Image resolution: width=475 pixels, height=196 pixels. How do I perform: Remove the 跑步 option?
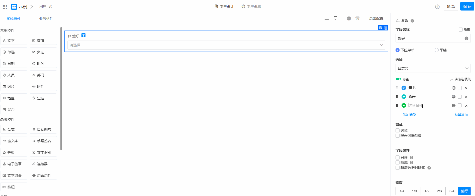466,97
